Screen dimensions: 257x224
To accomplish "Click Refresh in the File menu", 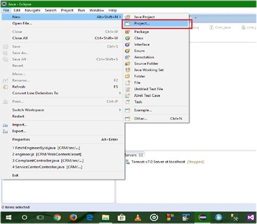I will pos(62,87).
